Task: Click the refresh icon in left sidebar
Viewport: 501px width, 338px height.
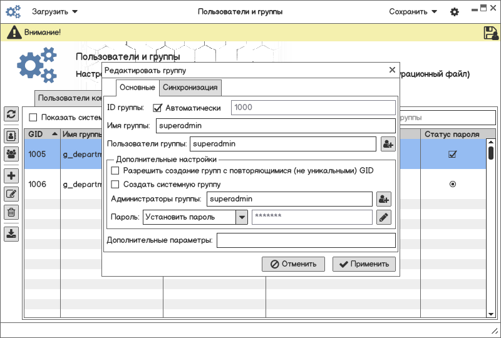Action: (11, 114)
